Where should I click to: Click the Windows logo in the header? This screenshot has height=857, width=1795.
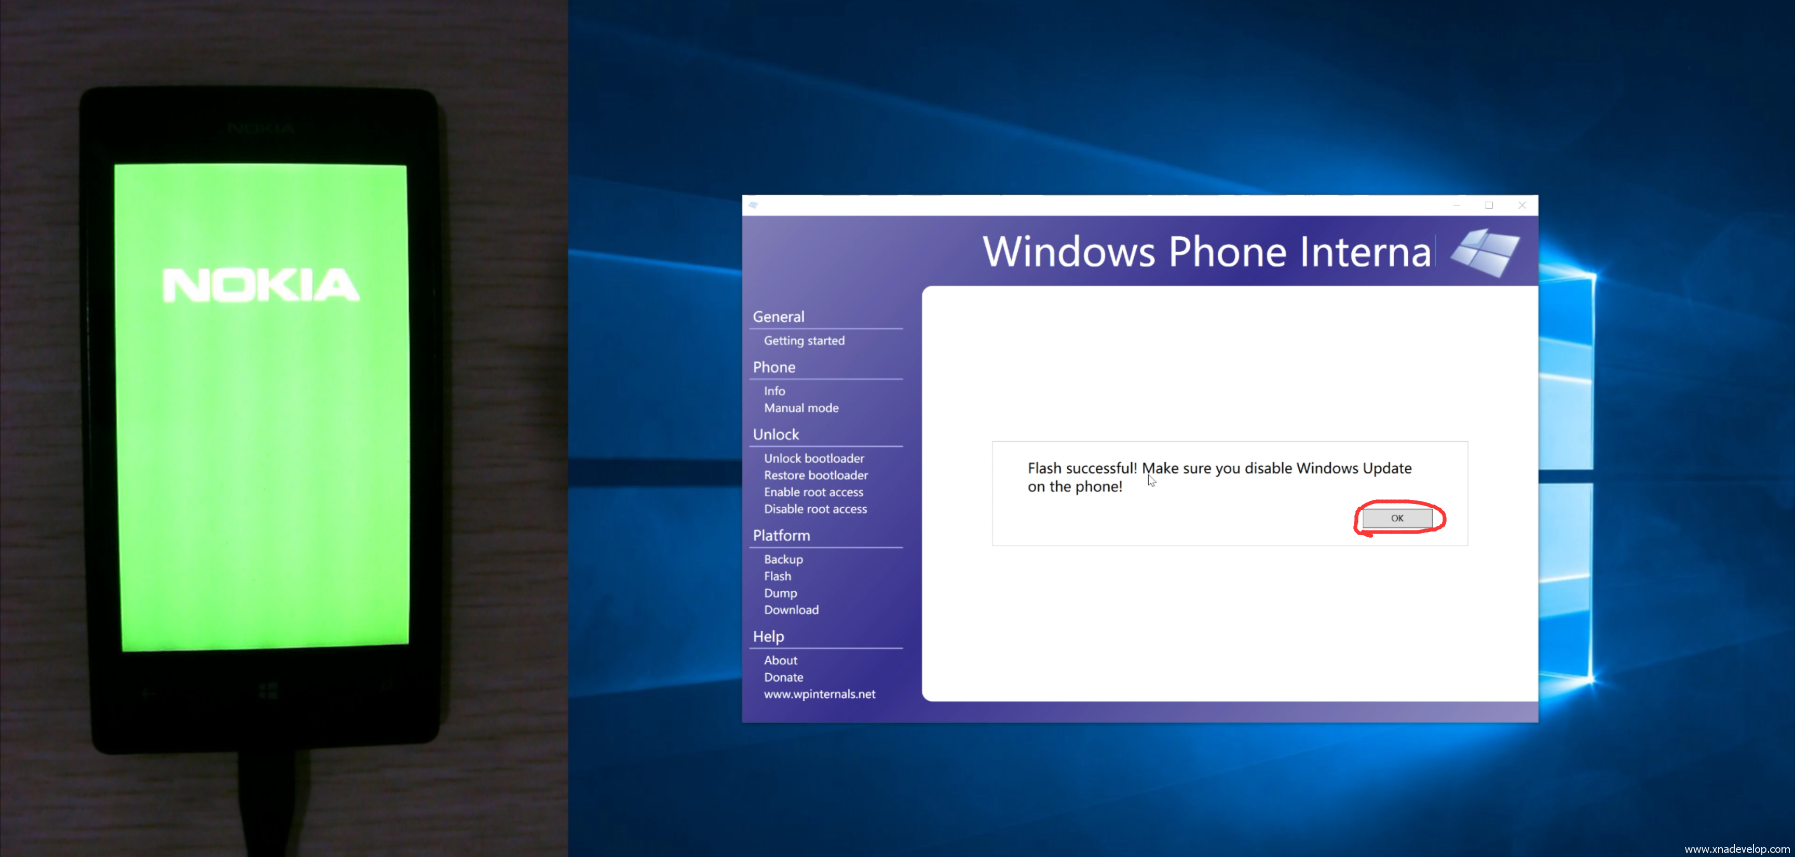pyautogui.click(x=1485, y=252)
